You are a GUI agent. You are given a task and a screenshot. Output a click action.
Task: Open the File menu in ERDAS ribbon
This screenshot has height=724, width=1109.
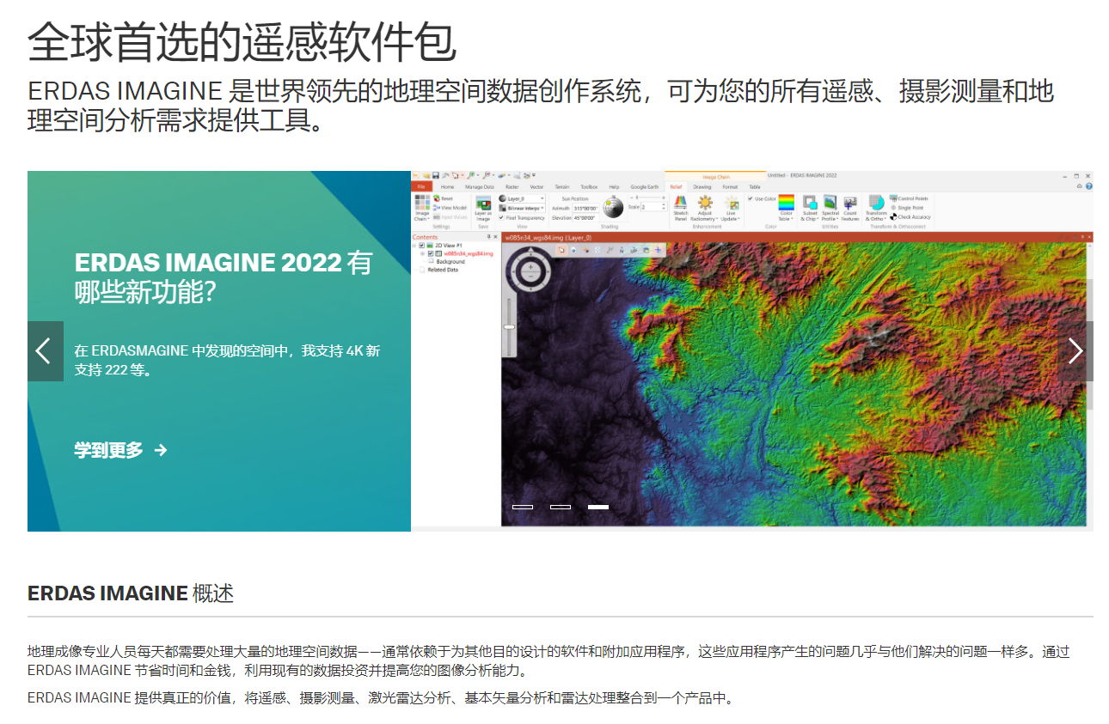coord(421,186)
